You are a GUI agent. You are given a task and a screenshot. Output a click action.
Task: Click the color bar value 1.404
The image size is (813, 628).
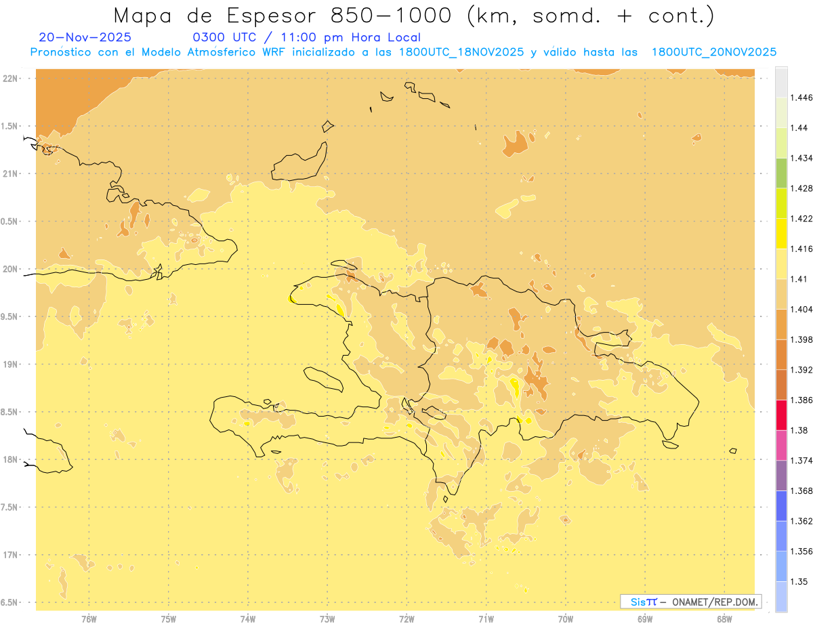click(x=803, y=309)
